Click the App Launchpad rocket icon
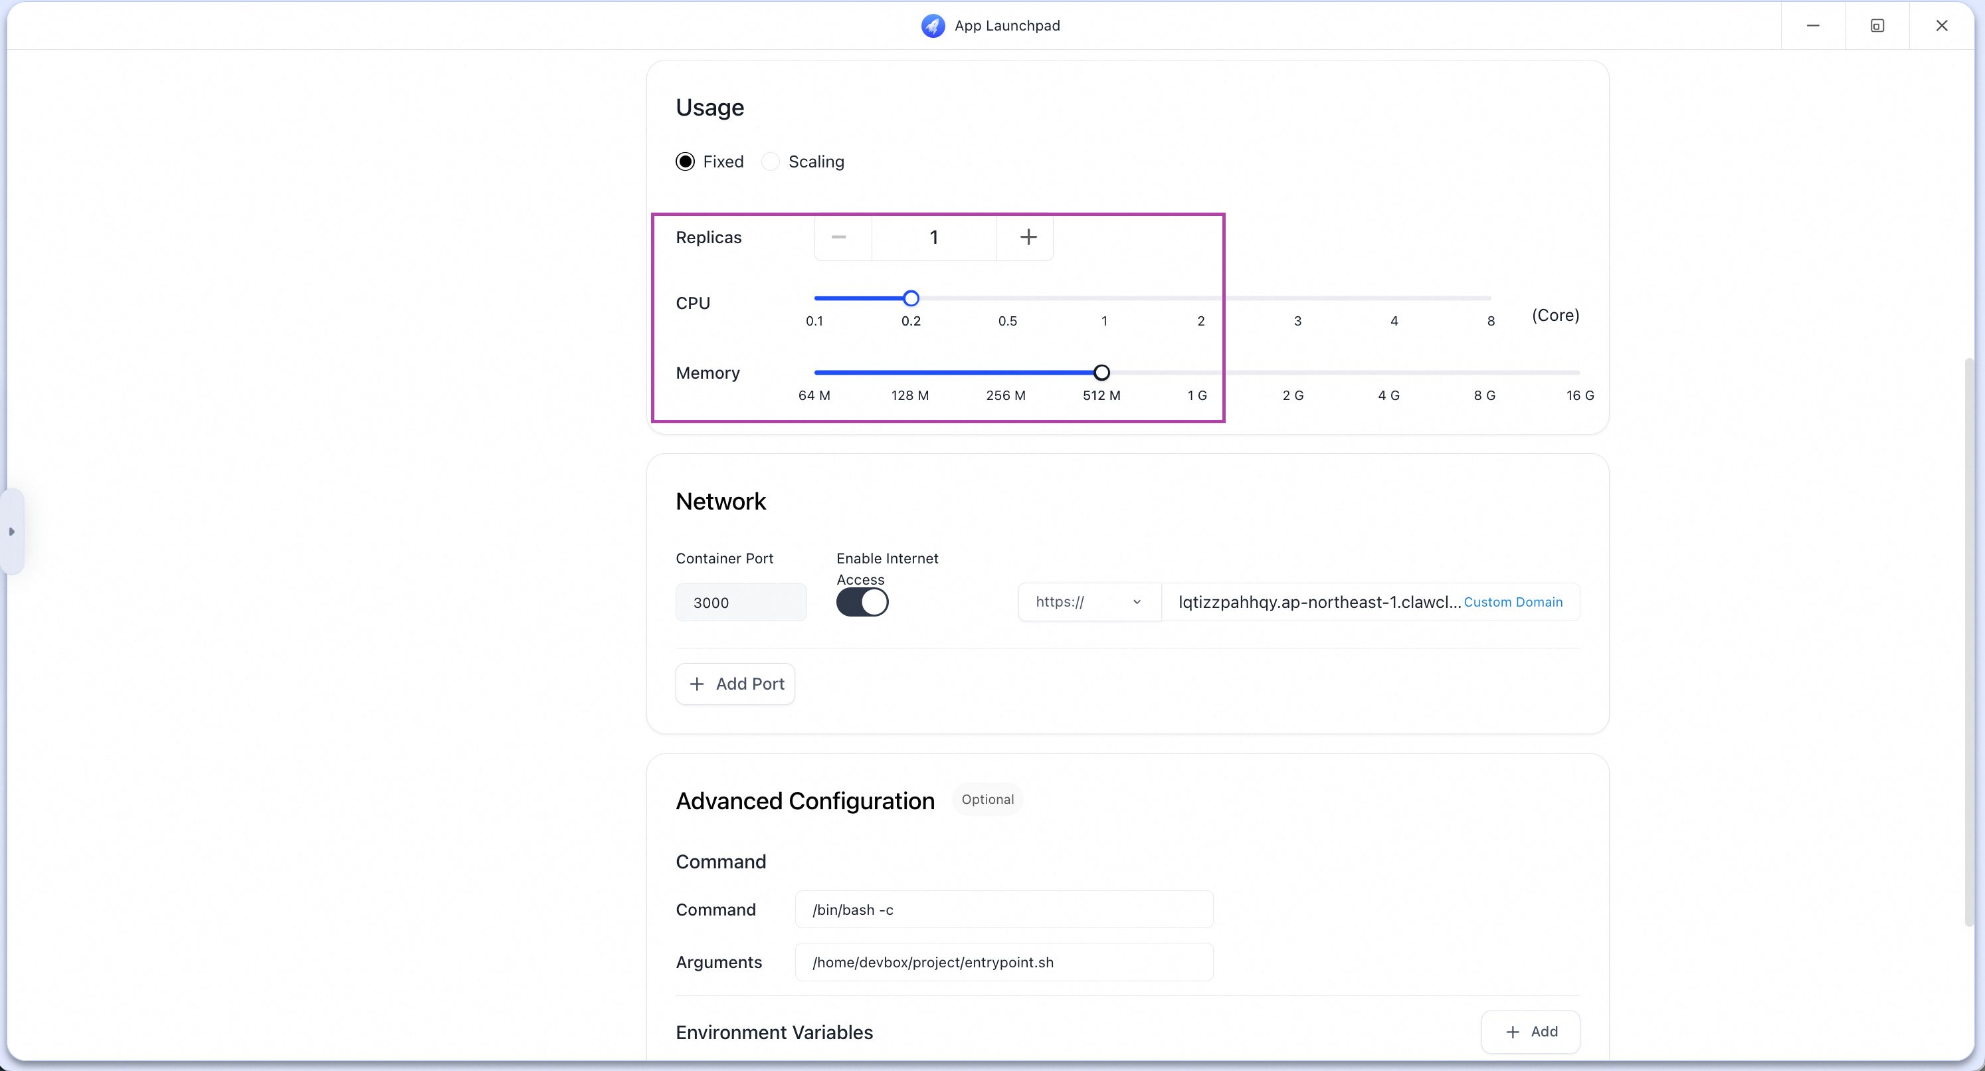 click(933, 25)
